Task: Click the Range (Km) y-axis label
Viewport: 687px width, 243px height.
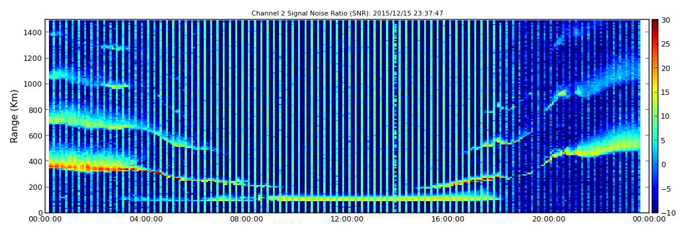Action: [x=14, y=116]
